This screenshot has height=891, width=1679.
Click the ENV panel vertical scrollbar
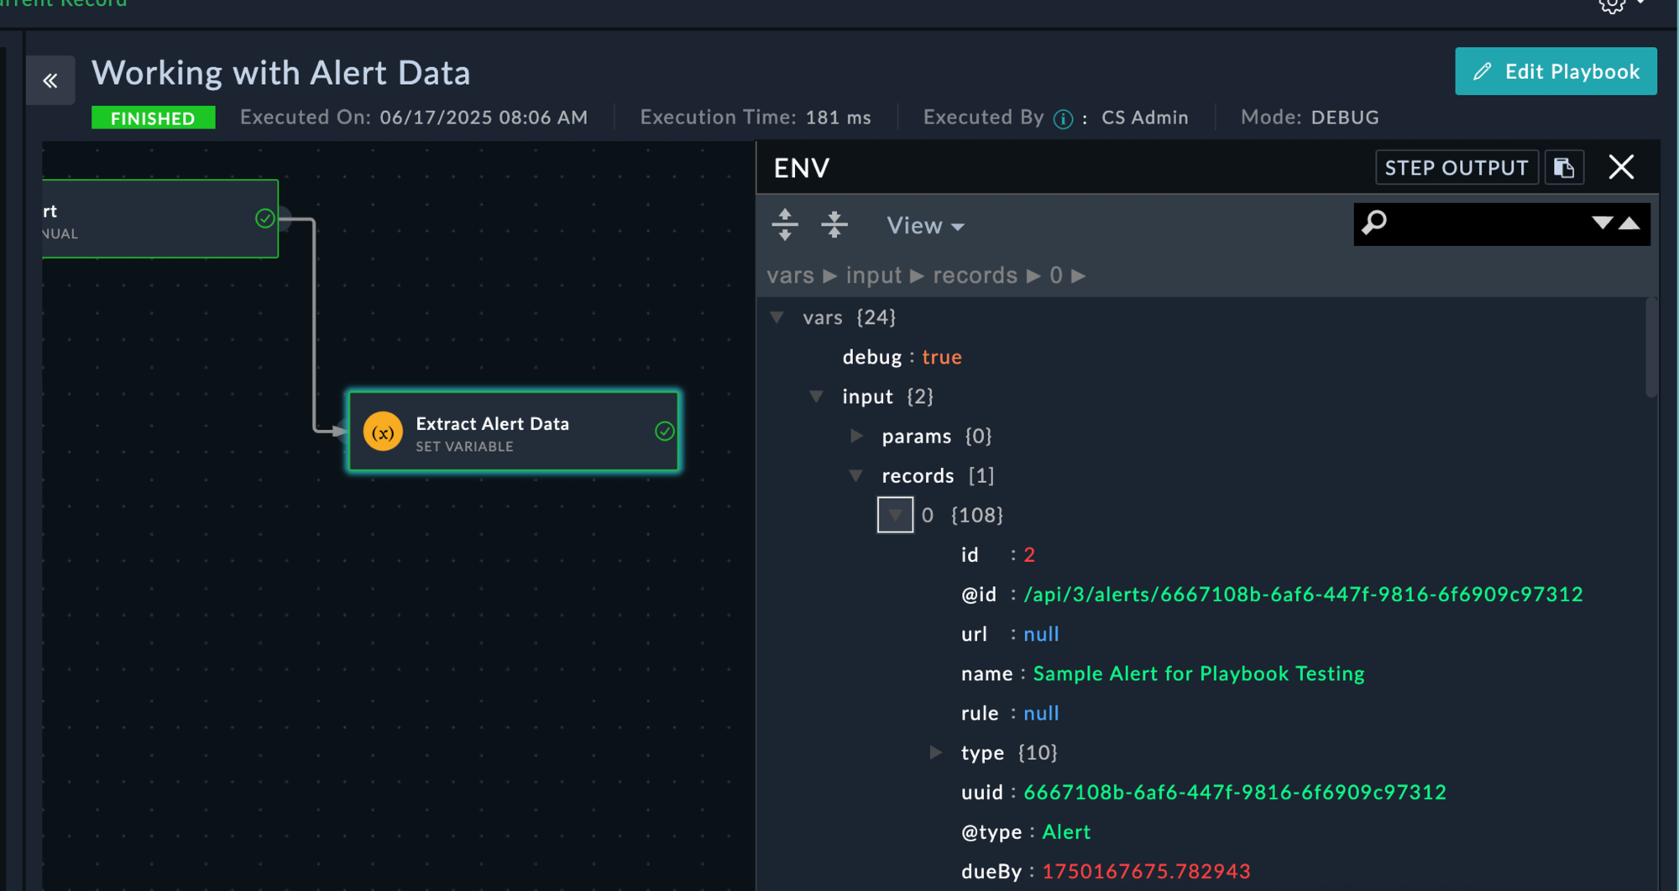(x=1650, y=348)
